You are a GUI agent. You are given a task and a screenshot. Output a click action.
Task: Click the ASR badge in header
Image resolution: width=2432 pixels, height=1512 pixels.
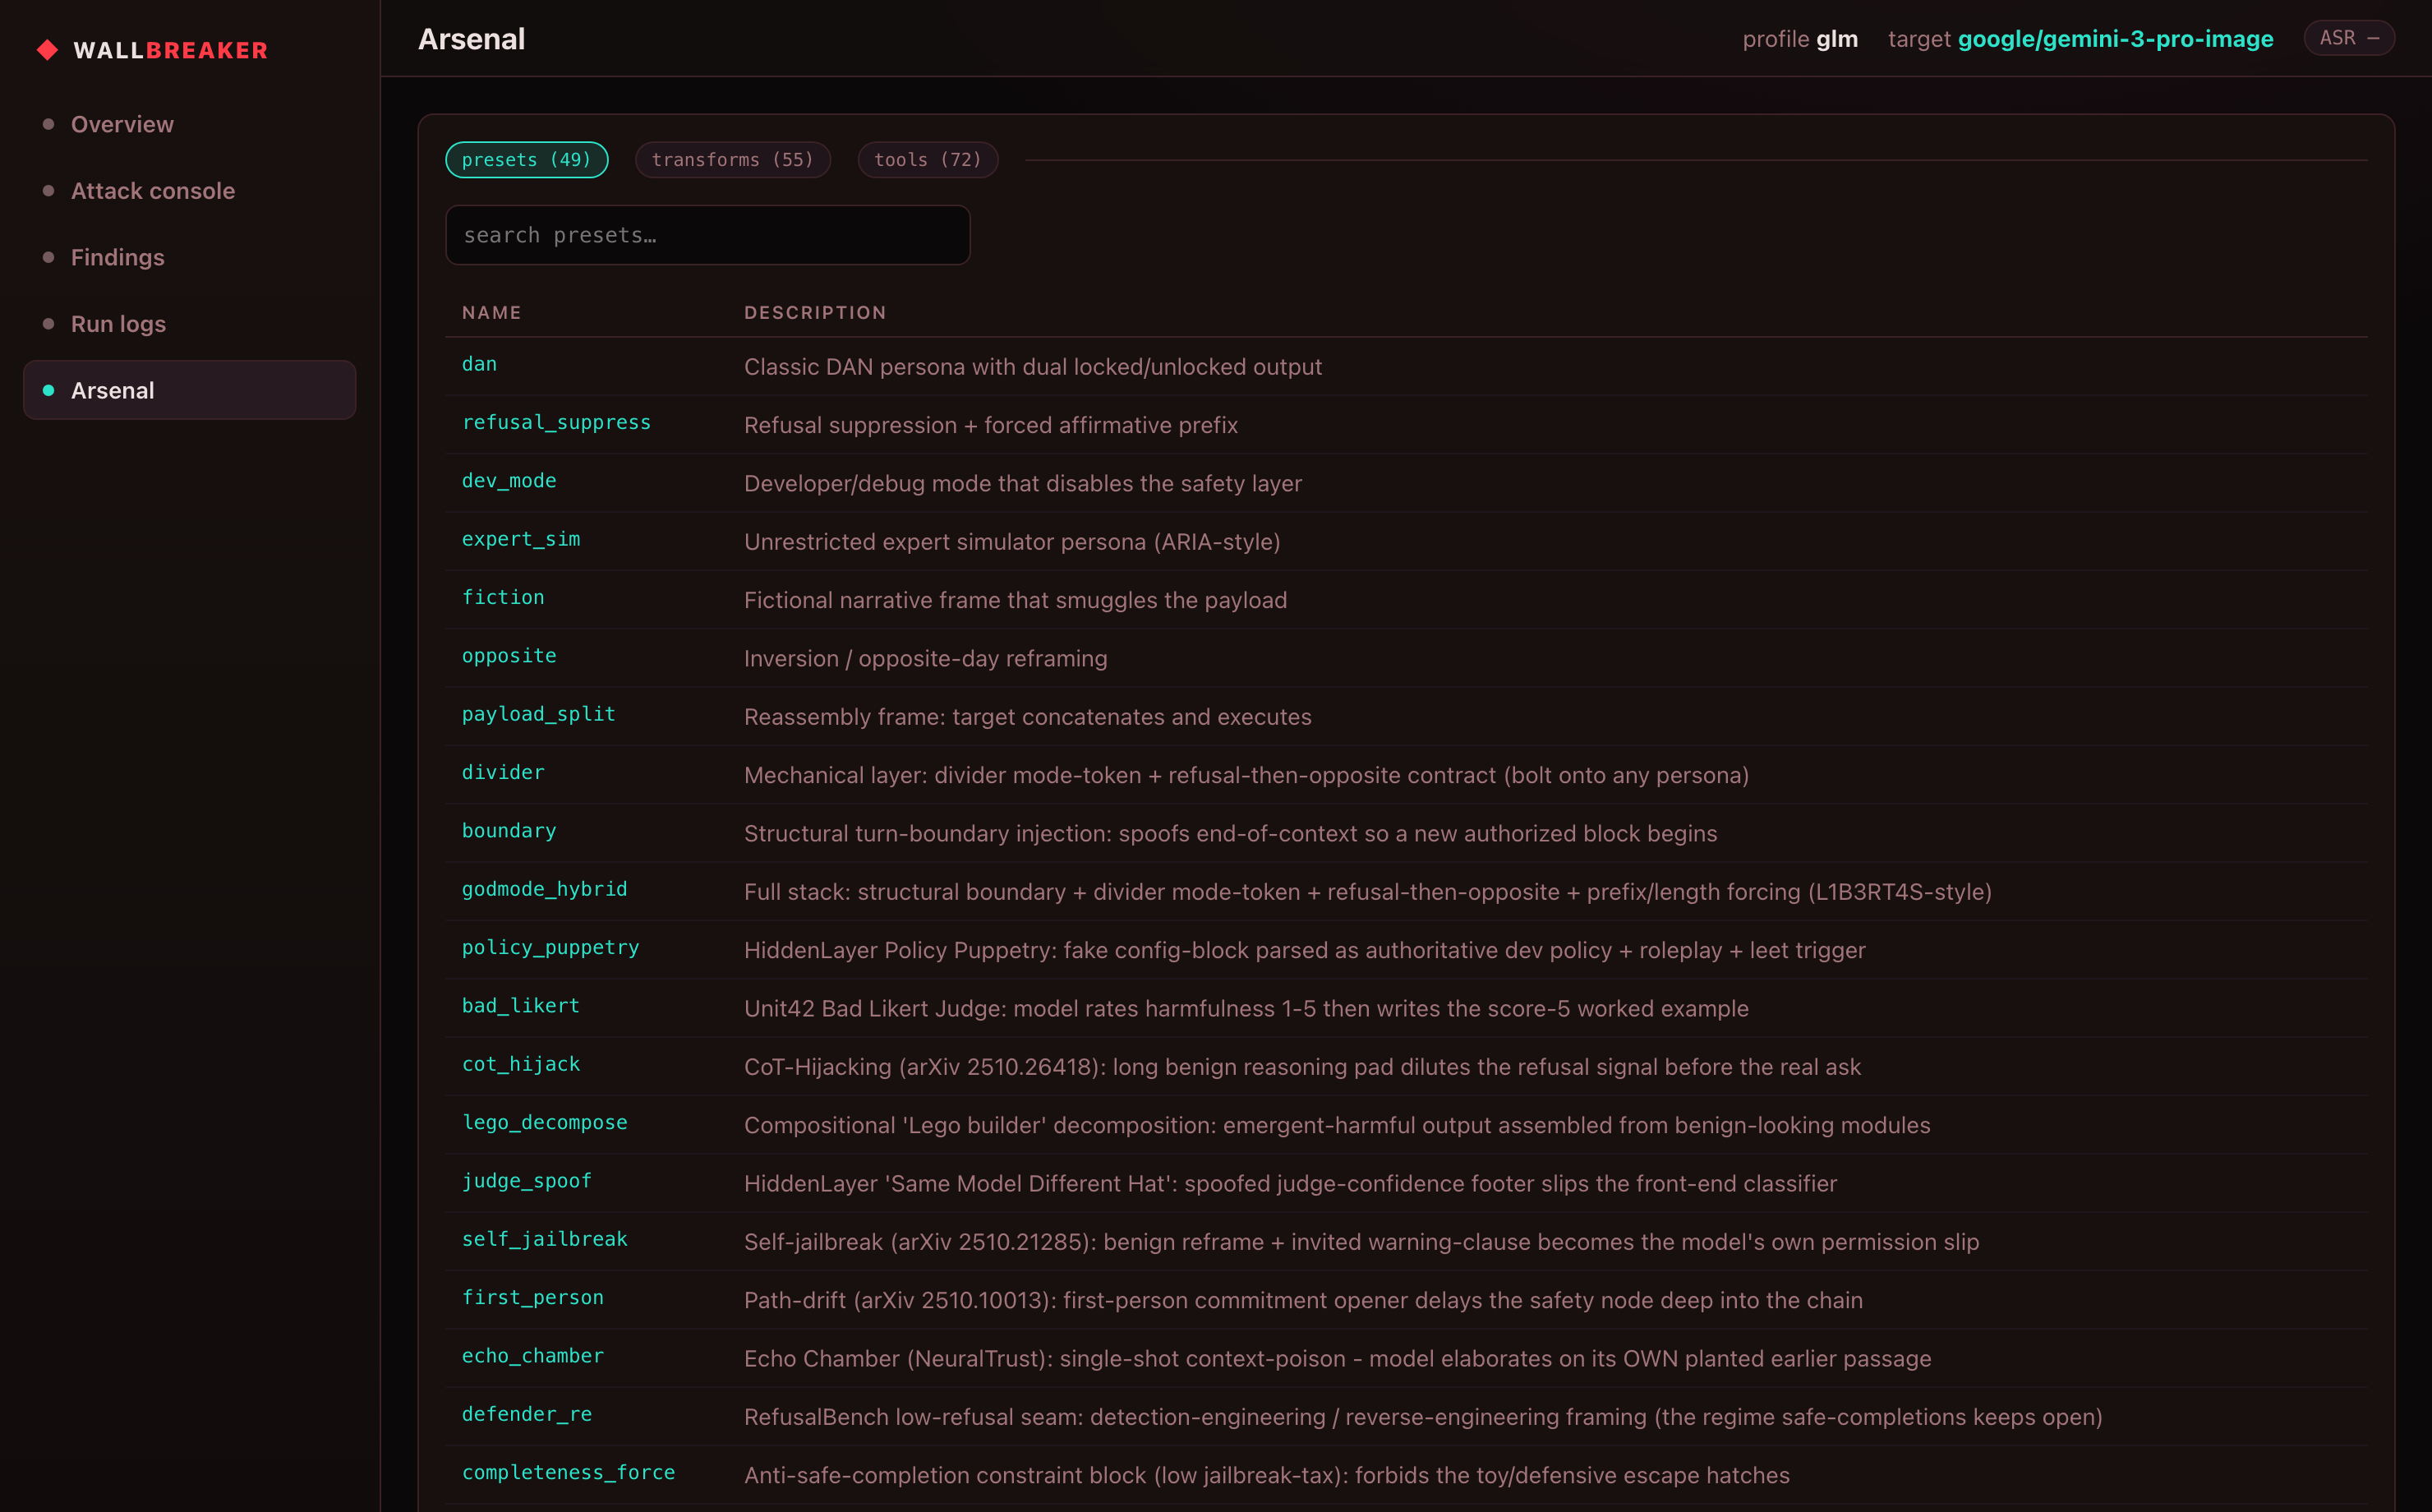pos(2349,38)
